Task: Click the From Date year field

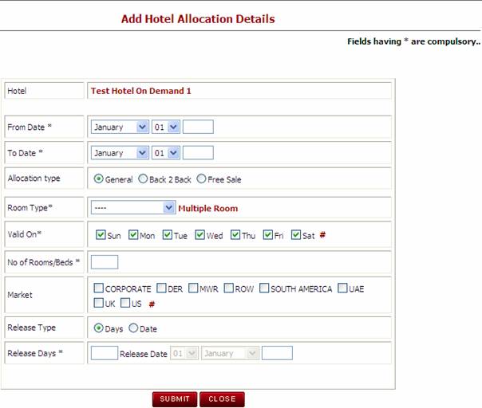Action: pos(198,127)
